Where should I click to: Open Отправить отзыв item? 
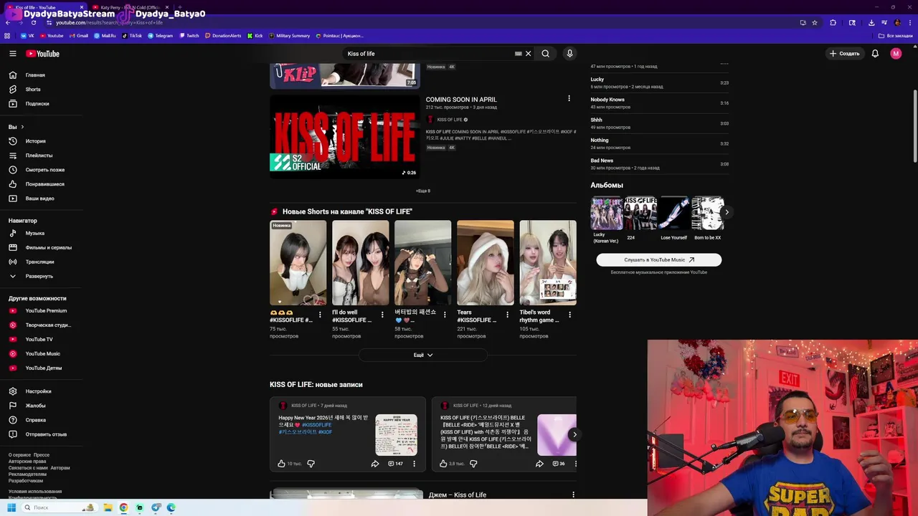[40, 434]
